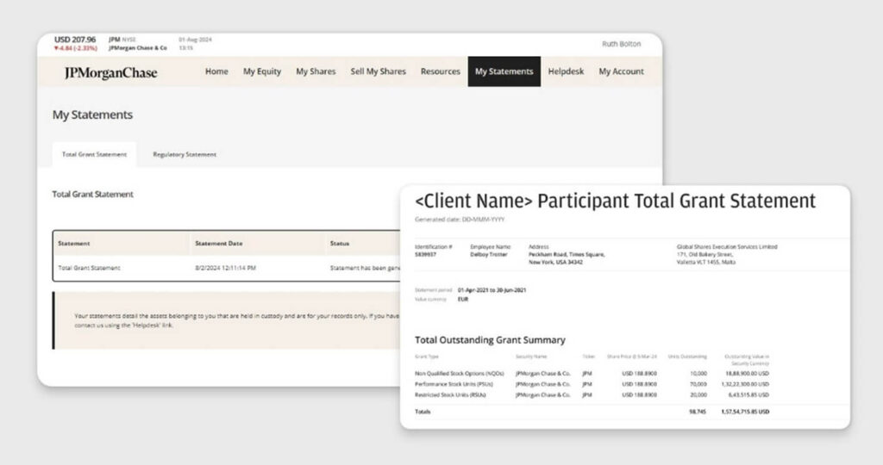Click the Peckham Road, Times Square address
Screen dimensions: 883x465
pos(567,258)
